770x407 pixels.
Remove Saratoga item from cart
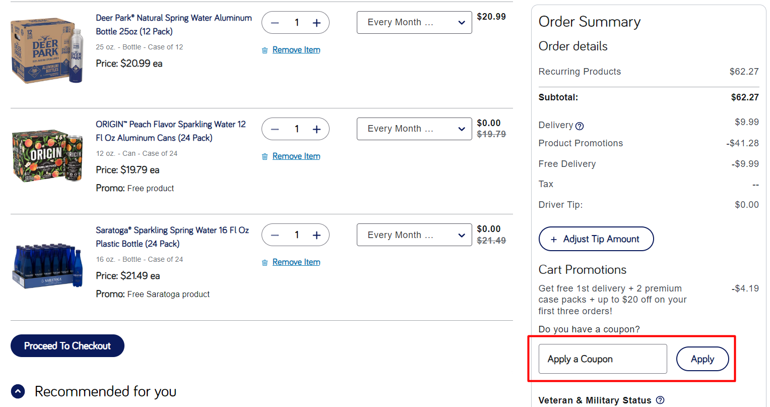click(x=296, y=262)
